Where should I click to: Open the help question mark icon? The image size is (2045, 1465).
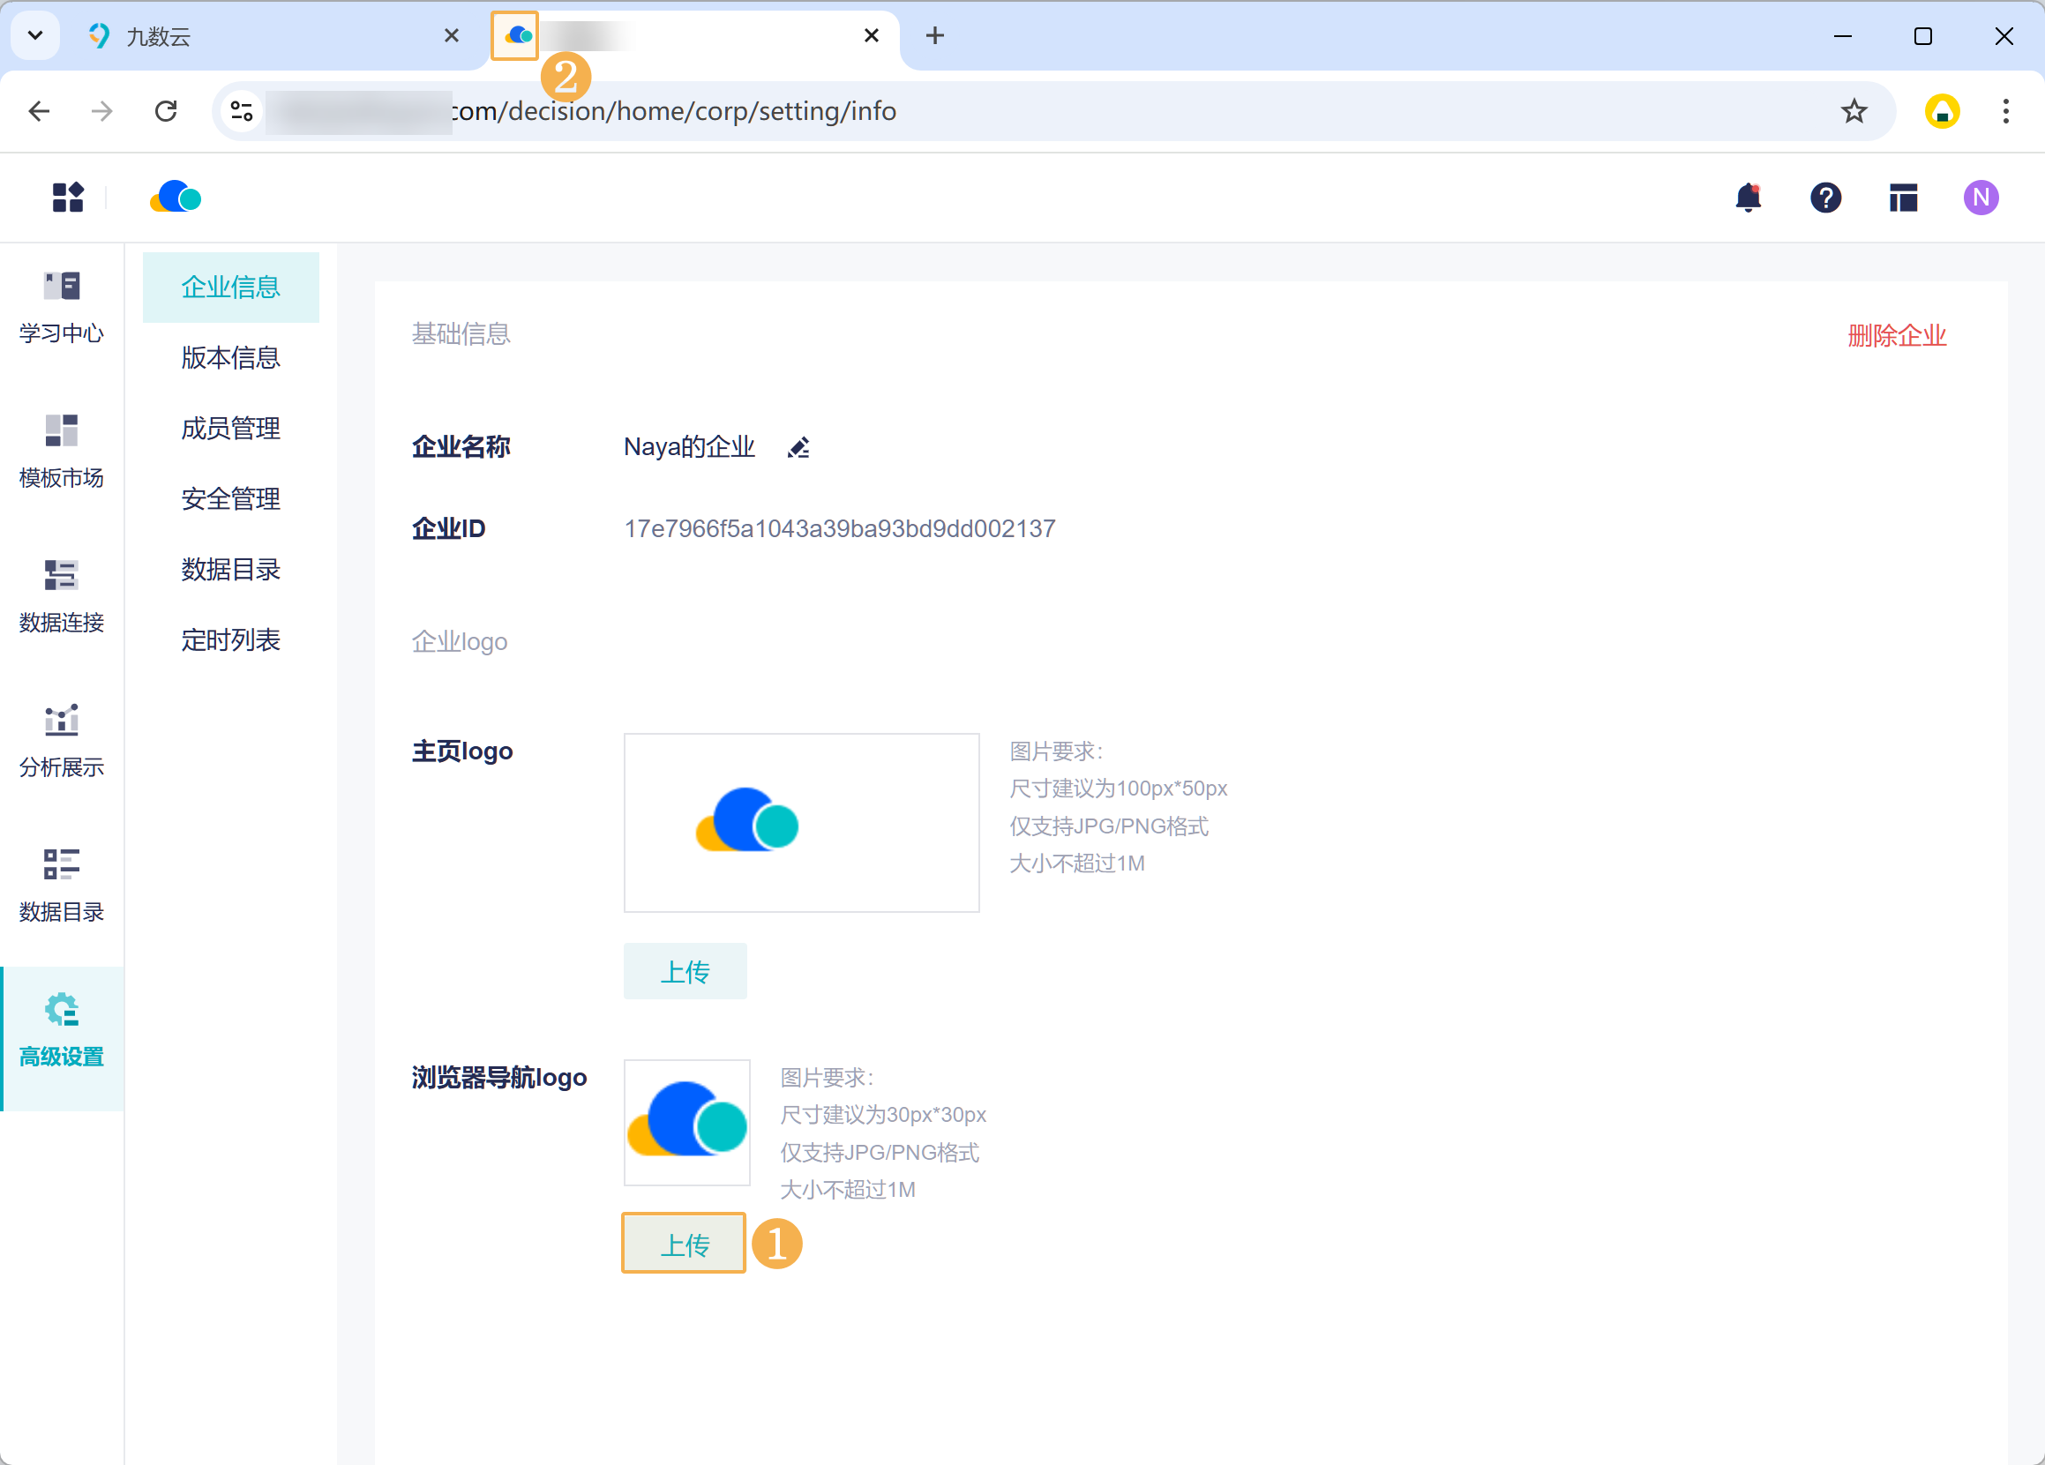click(1825, 198)
